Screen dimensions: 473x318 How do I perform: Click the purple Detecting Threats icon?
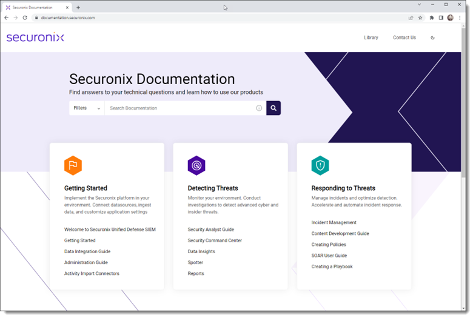196,165
